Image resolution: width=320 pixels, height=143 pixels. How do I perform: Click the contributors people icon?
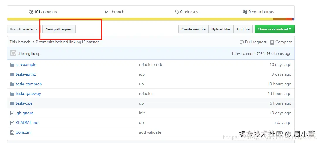pos(245,12)
